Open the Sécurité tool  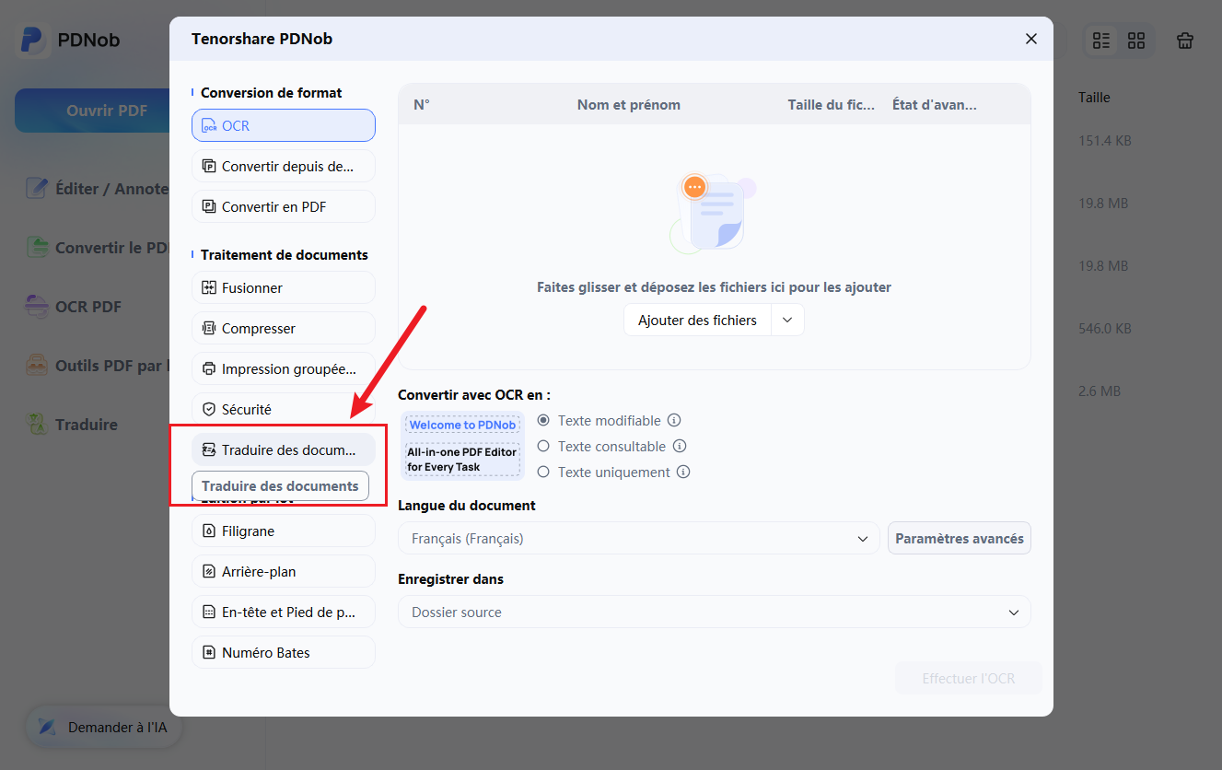click(284, 409)
